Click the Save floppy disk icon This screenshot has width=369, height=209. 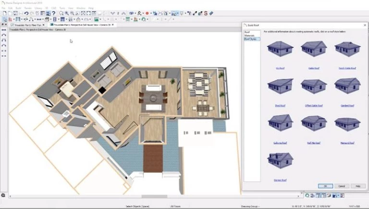15,13
